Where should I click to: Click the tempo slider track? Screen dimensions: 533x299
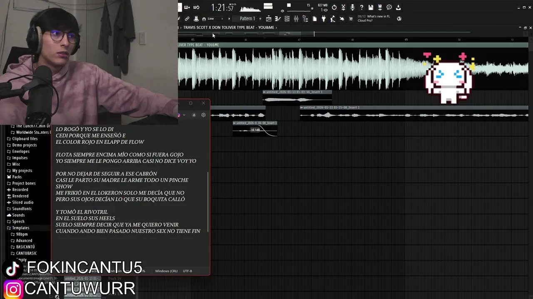coord(299,10)
